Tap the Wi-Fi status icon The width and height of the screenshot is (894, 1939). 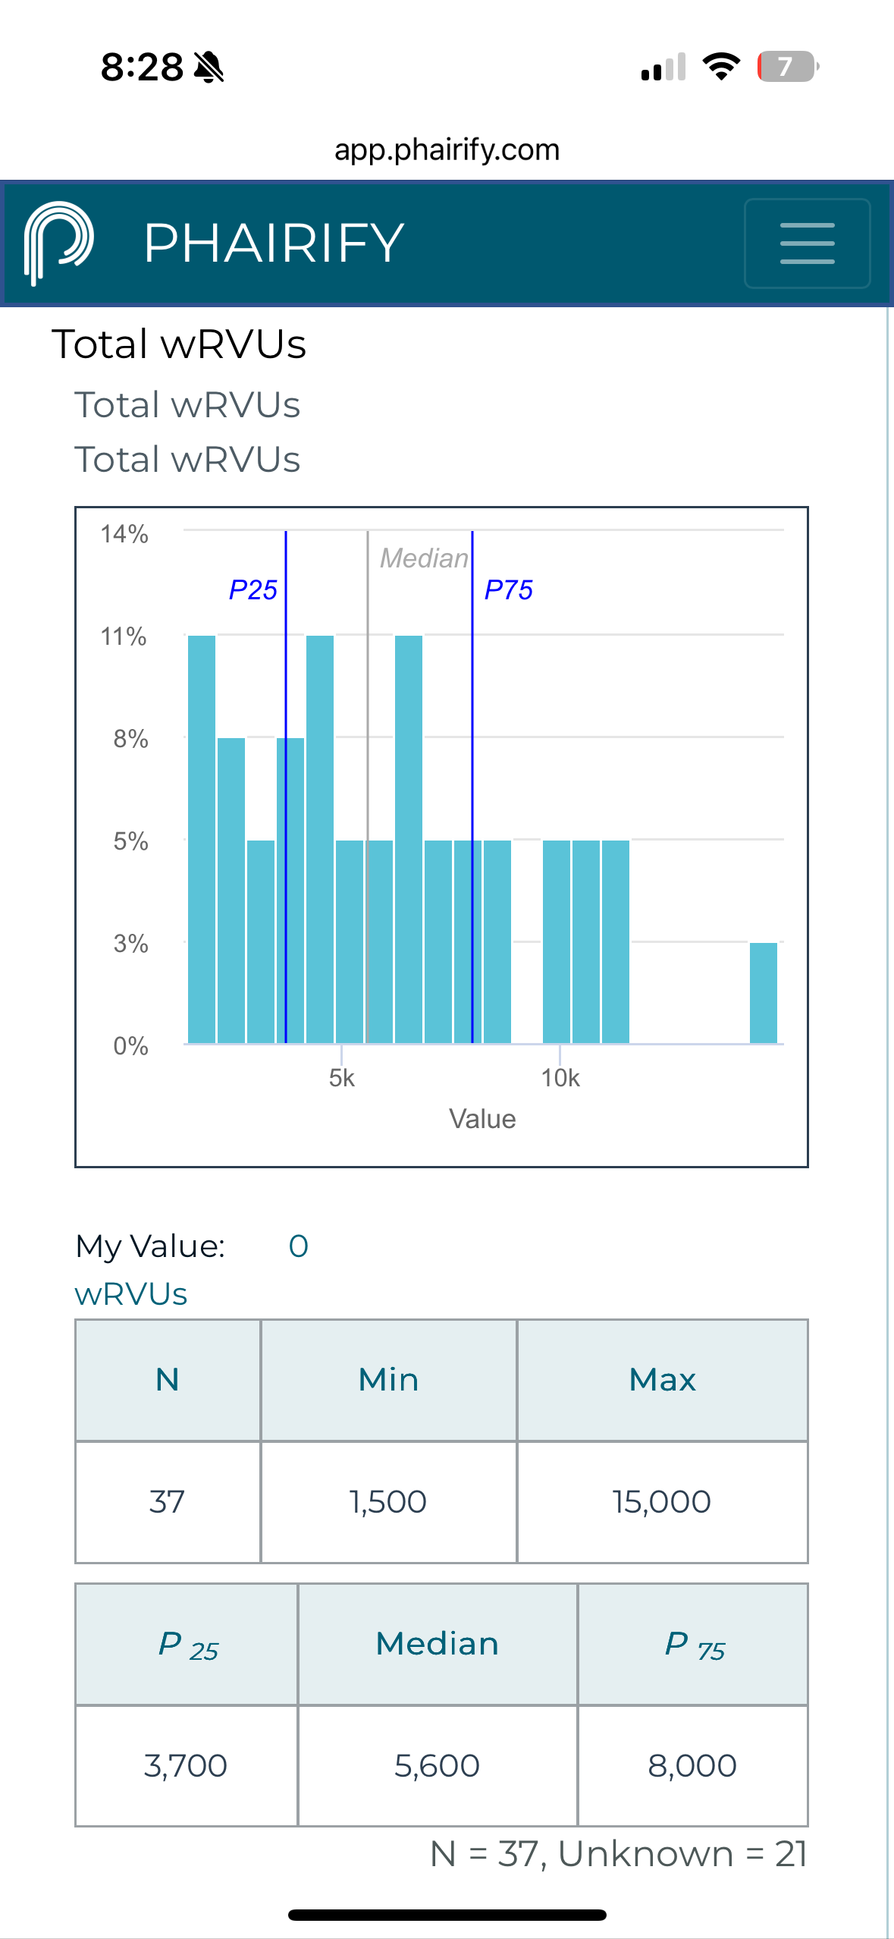(x=721, y=67)
